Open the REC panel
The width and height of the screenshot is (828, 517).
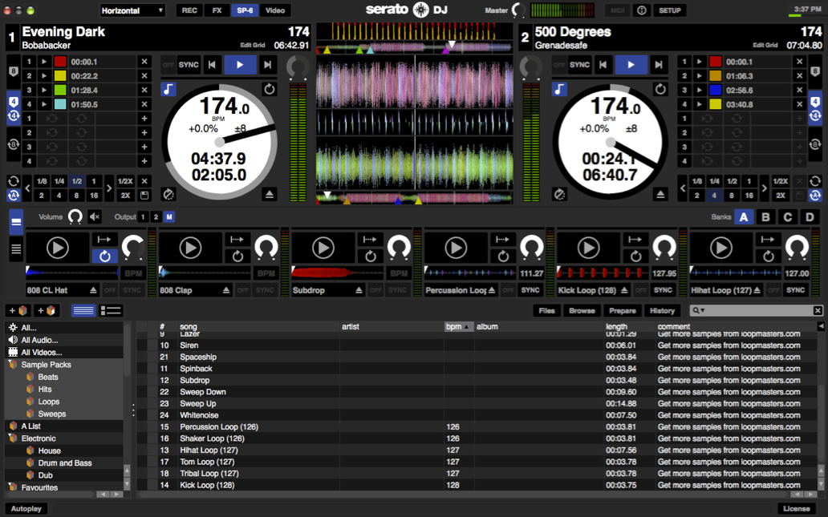(189, 10)
